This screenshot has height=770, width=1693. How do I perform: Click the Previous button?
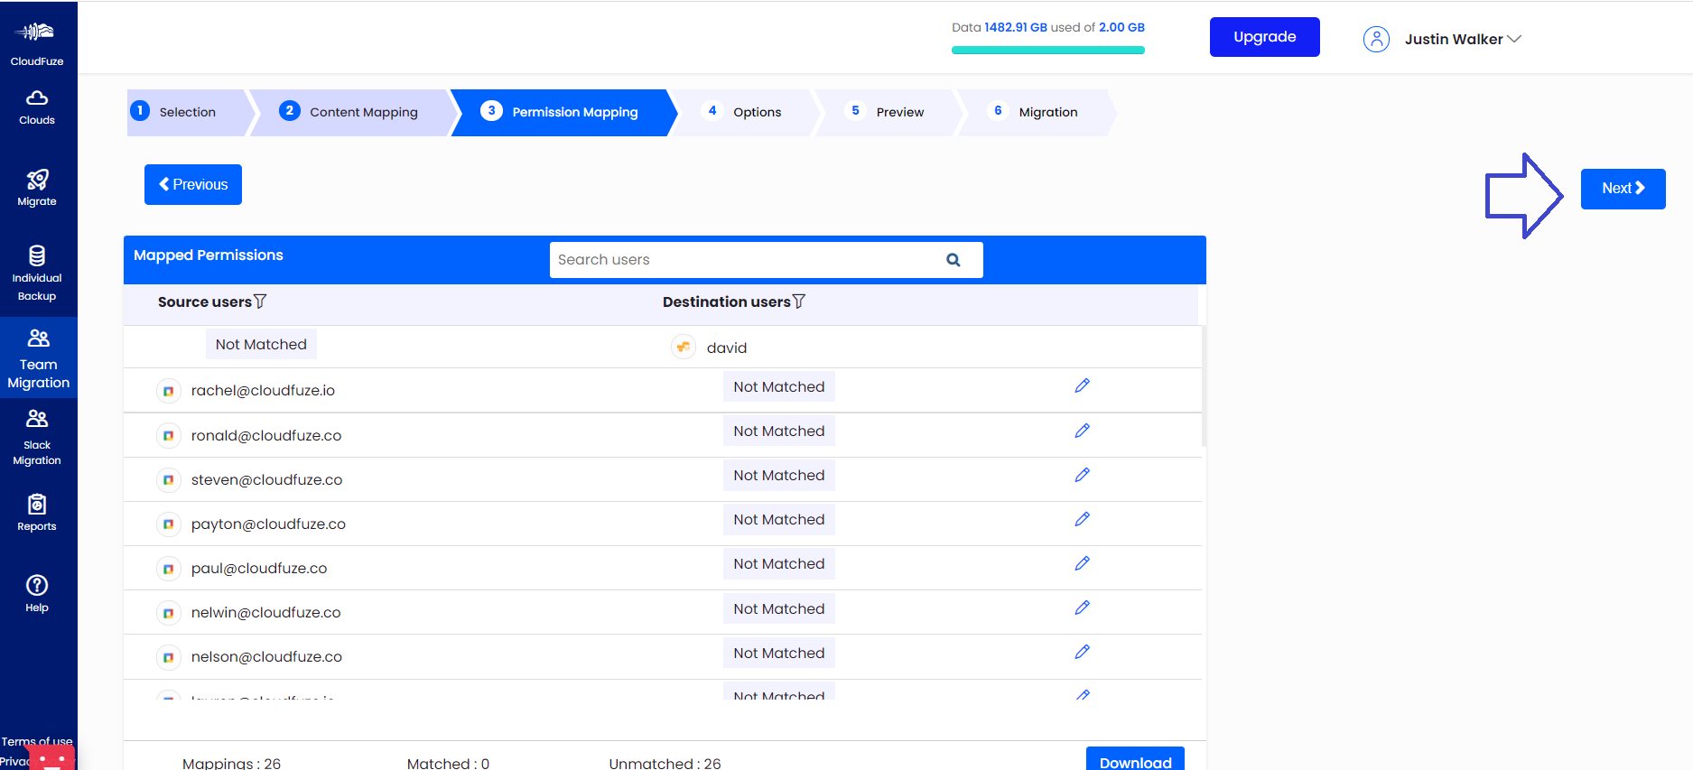[x=193, y=185]
